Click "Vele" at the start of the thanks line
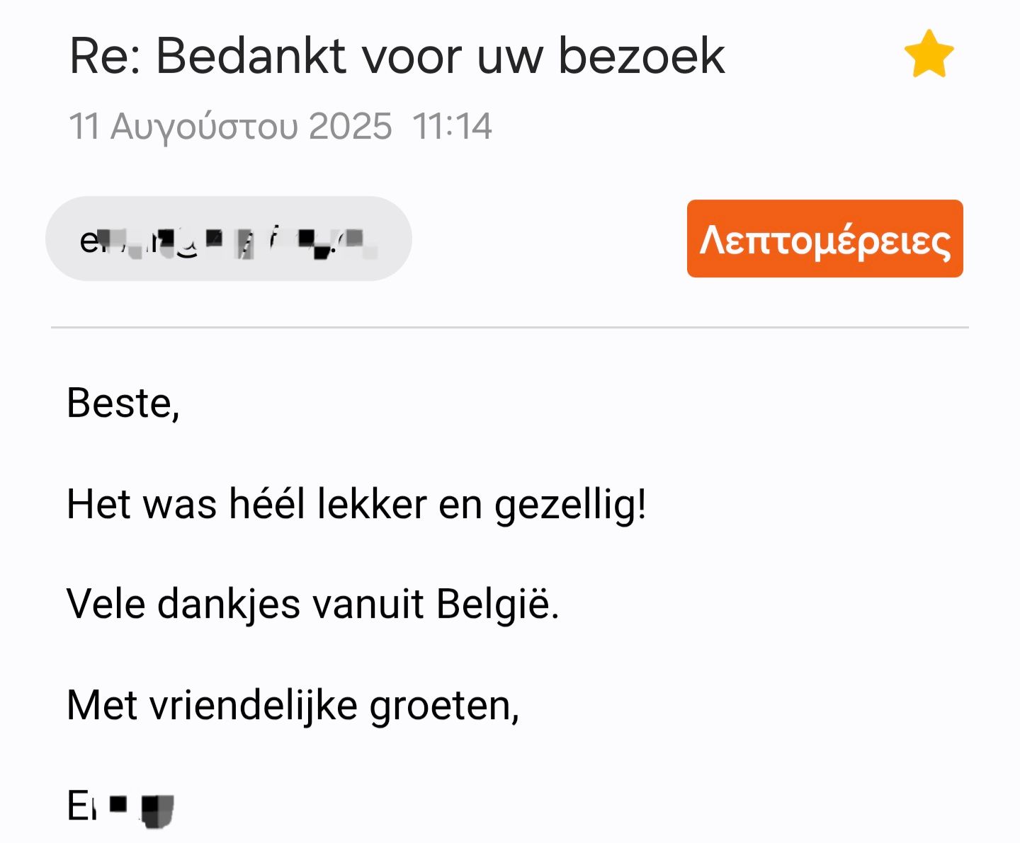The width and height of the screenshot is (1020, 843). pyautogui.click(x=106, y=605)
